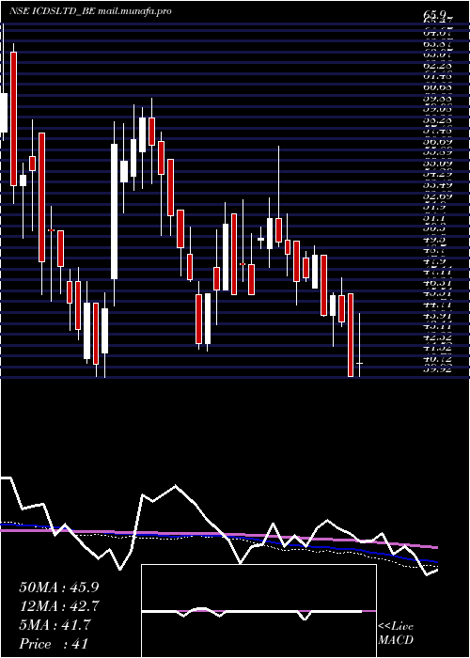Click the 40.72 price axis label
This screenshot has height=658, width=470.
coord(437,359)
